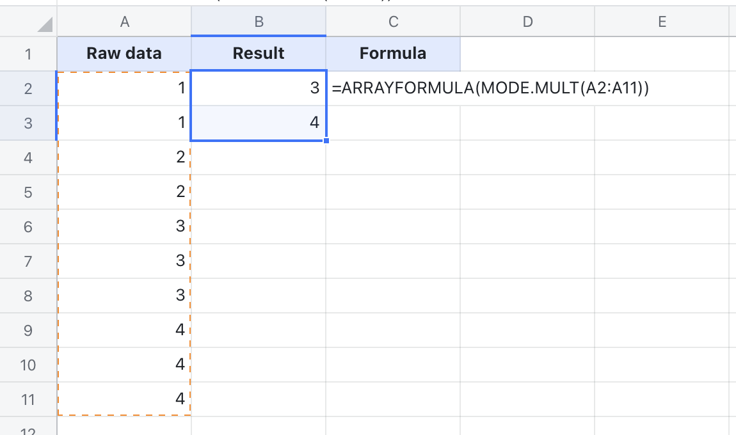
Task: Select row 1 header
Action: (27, 53)
